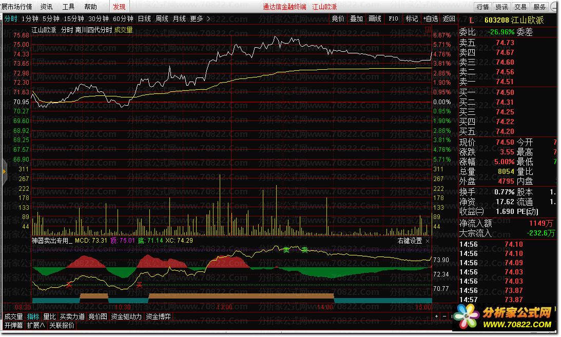Click the + zoom button at bottom right

click(436, 316)
